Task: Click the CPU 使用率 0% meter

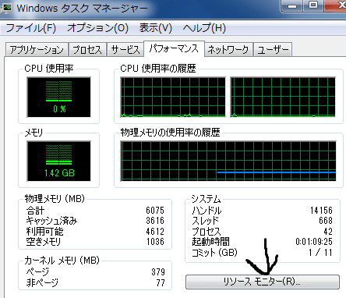Action: [x=59, y=97]
